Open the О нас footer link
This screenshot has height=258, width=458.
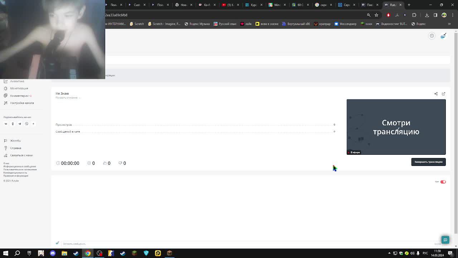pos(6,163)
